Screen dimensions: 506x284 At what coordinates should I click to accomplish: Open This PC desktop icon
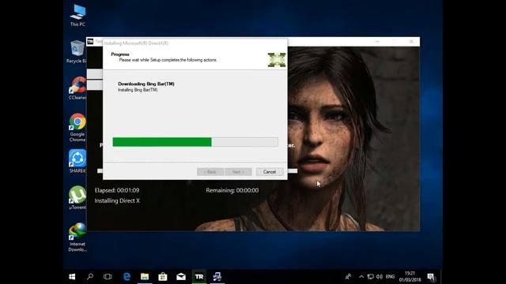click(77, 15)
